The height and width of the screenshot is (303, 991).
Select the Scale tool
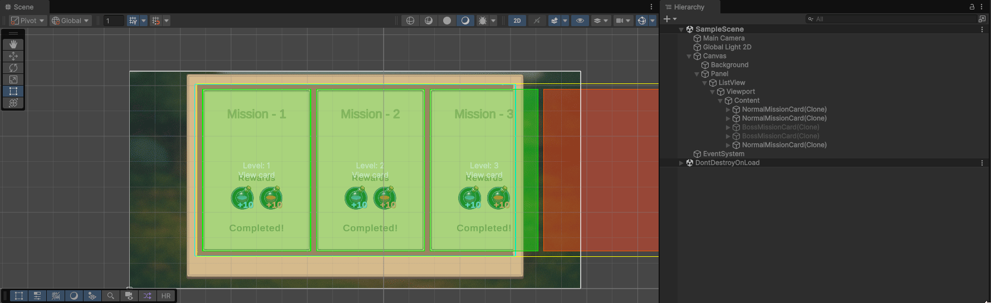13,80
